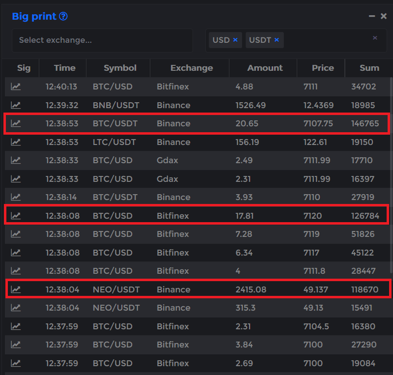Sort table by Time column header
The image size is (393, 375).
pos(65,68)
